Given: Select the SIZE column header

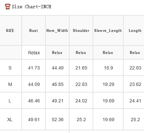Looking at the screenshot, I should coord(10,31).
